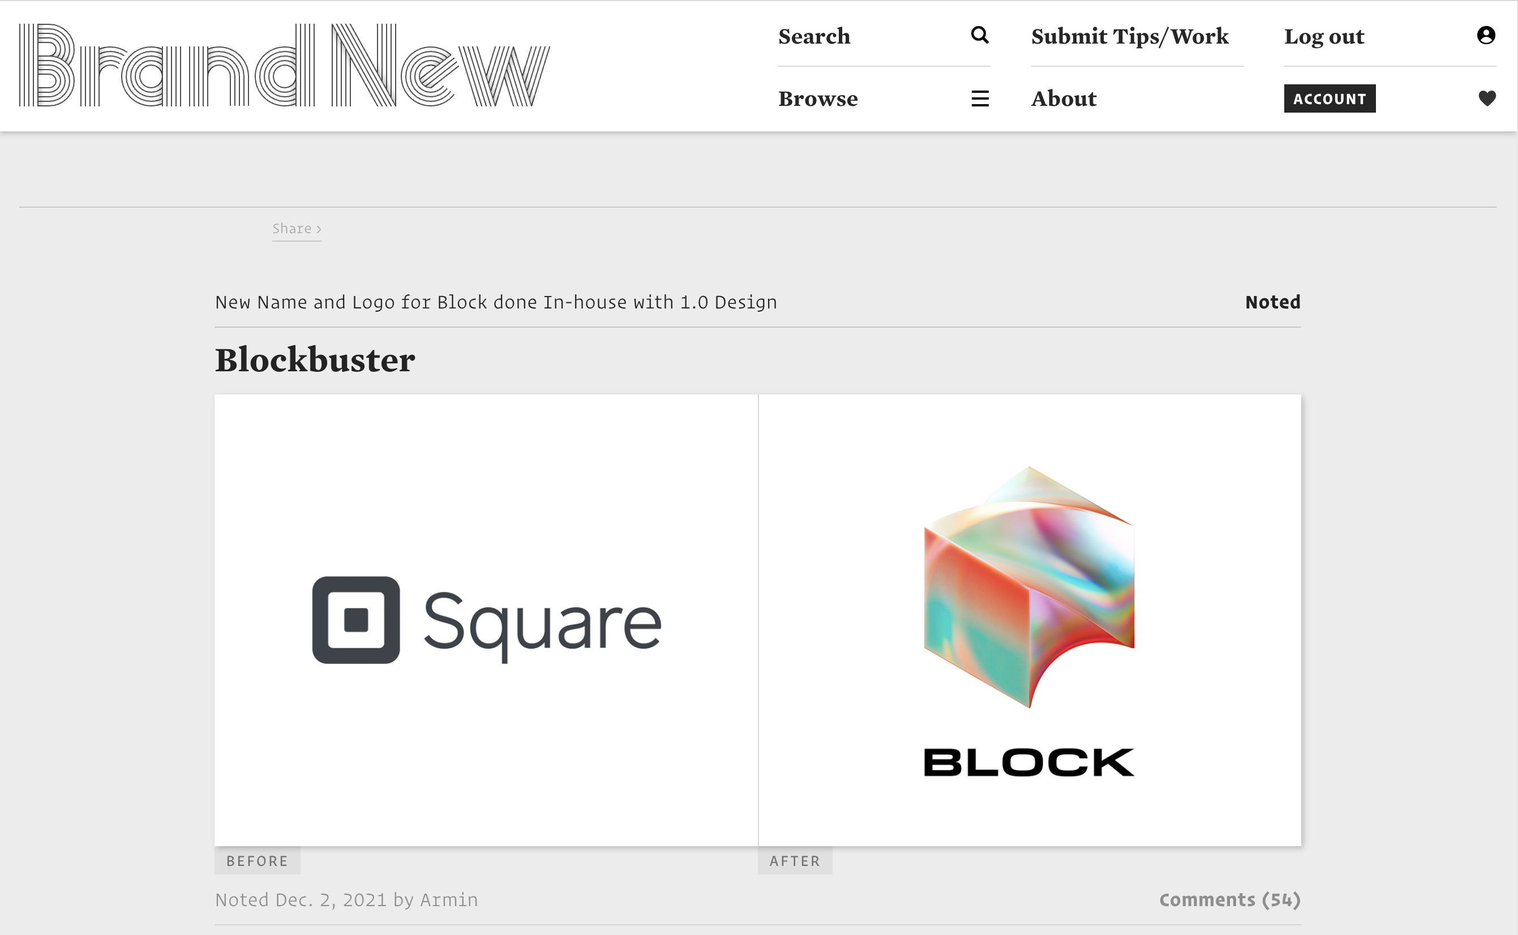This screenshot has height=935, width=1518.
Task: Expand the Share chevron link
Action: pos(297,229)
